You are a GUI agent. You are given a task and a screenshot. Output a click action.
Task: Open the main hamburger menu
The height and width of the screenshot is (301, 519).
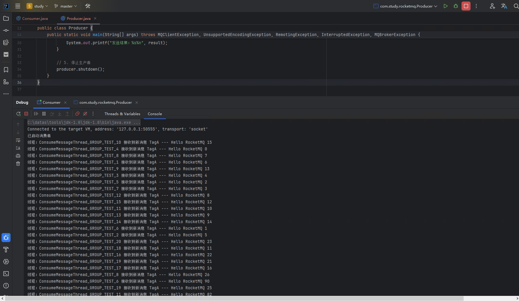pyautogui.click(x=18, y=6)
